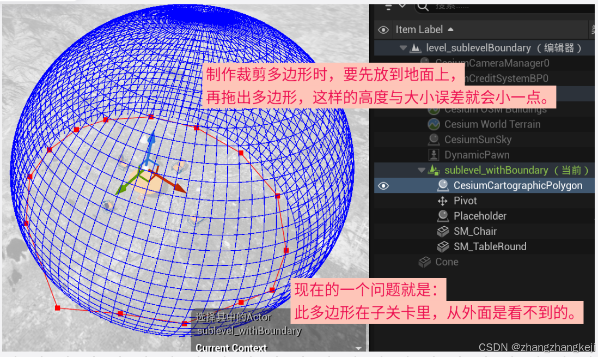This screenshot has height=357, width=598.
Task: Click the CesiumSunSky actor icon
Action: 434,139
